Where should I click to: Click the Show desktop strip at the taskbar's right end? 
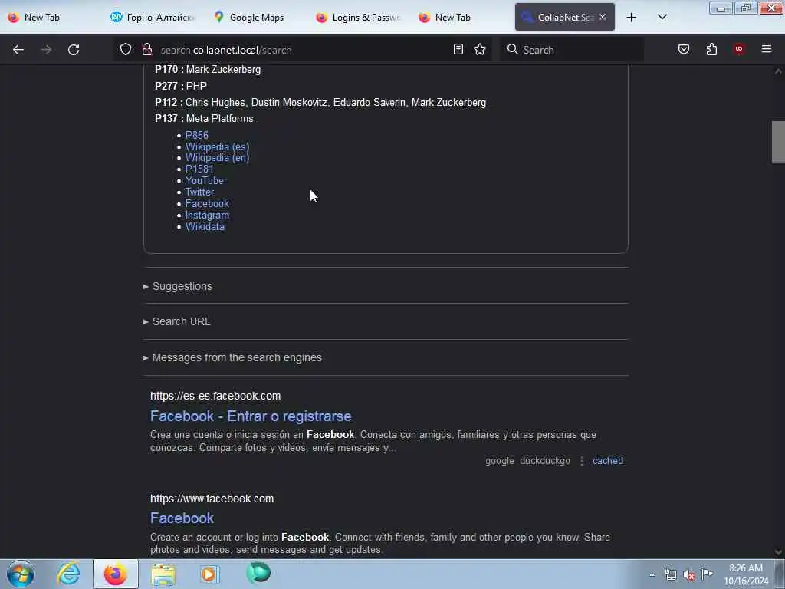tap(780, 574)
